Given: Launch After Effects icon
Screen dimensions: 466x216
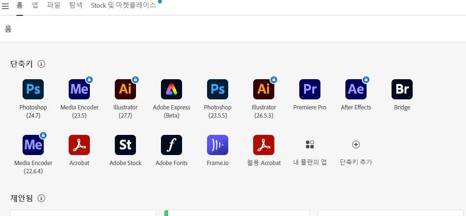Looking at the screenshot, I should click(x=356, y=89).
